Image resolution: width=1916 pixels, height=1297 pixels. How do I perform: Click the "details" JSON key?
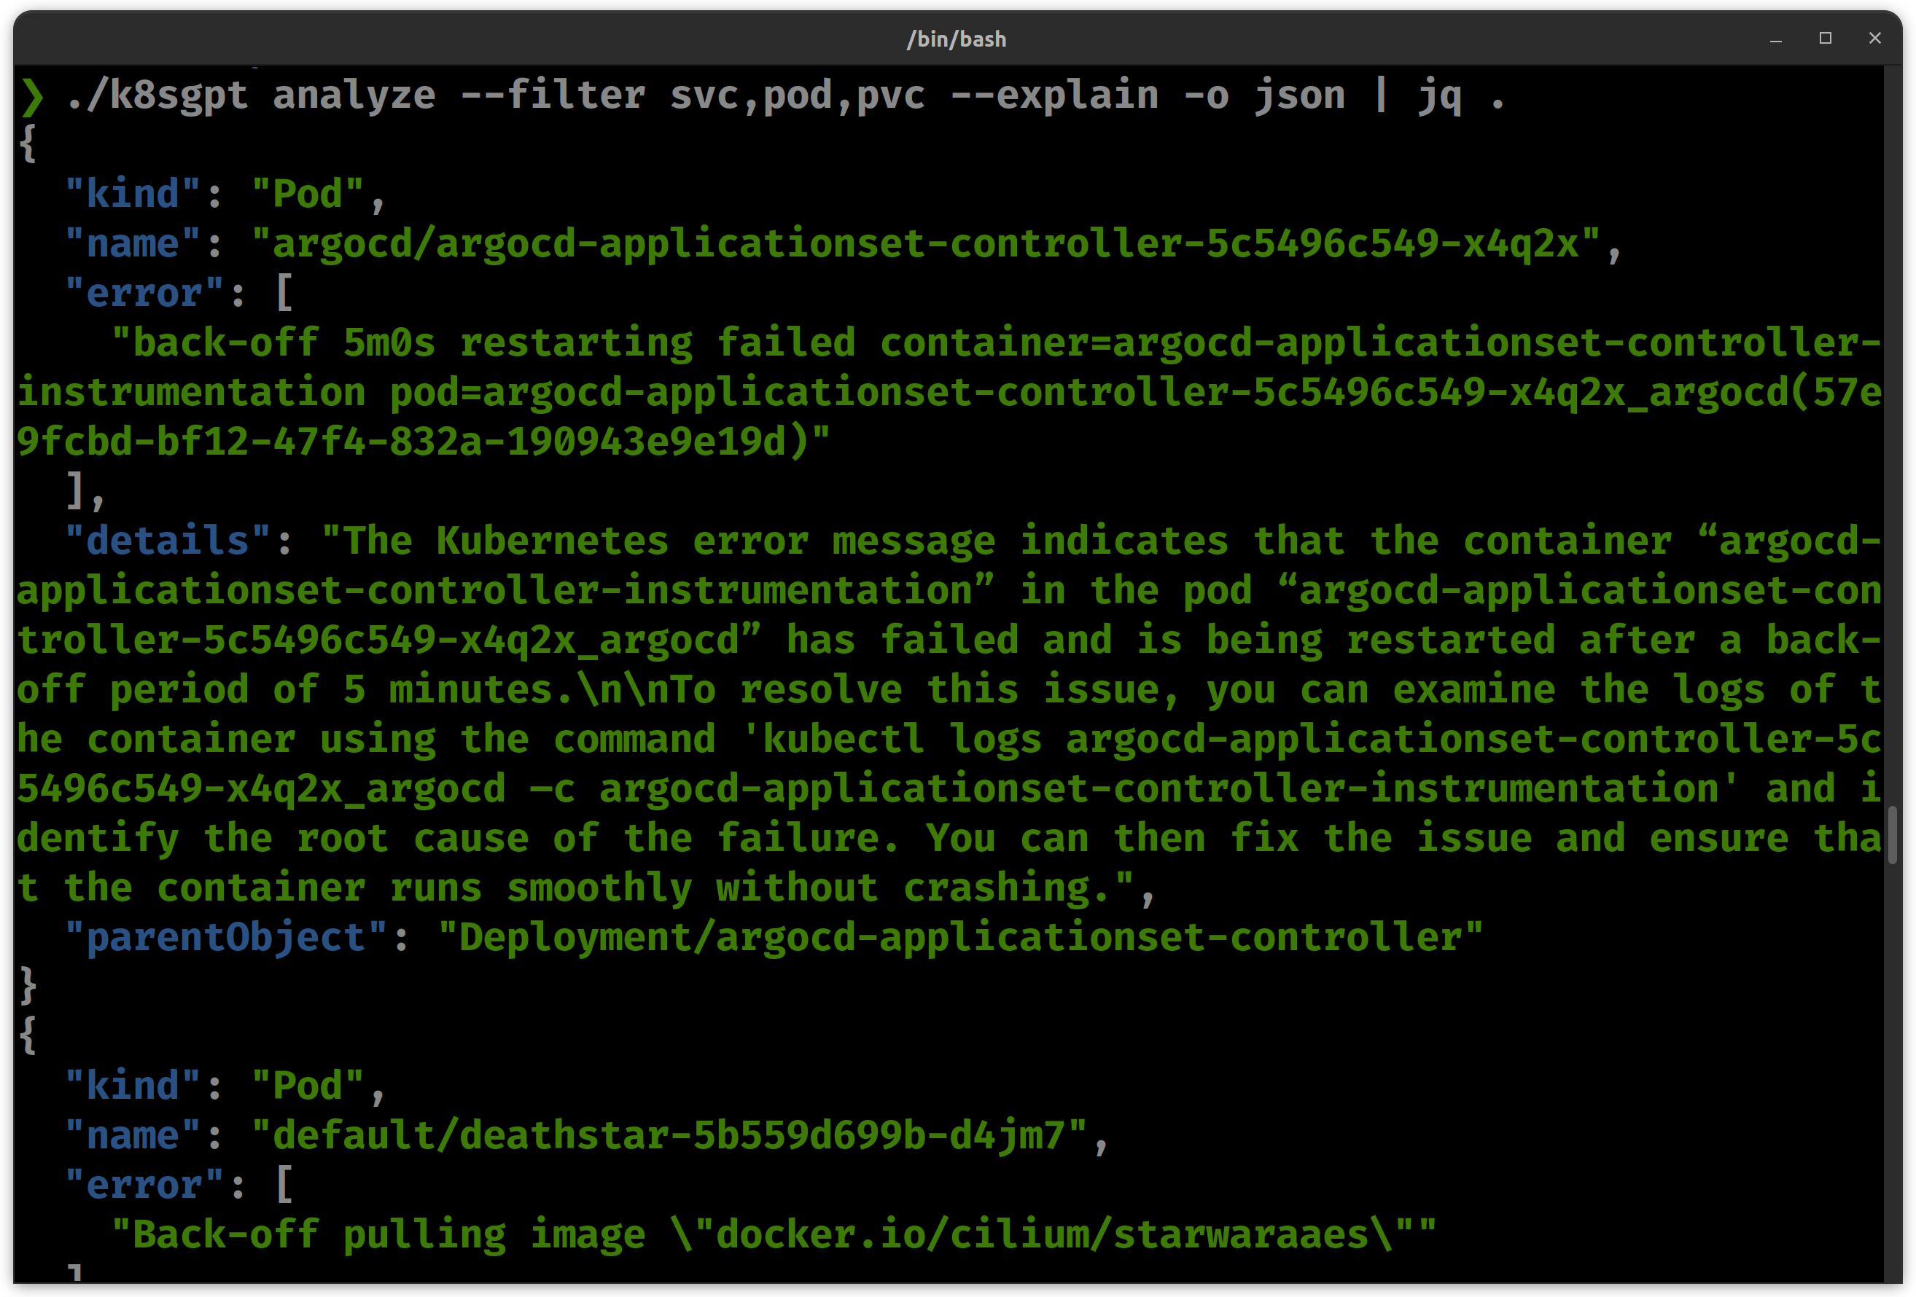[x=168, y=541]
